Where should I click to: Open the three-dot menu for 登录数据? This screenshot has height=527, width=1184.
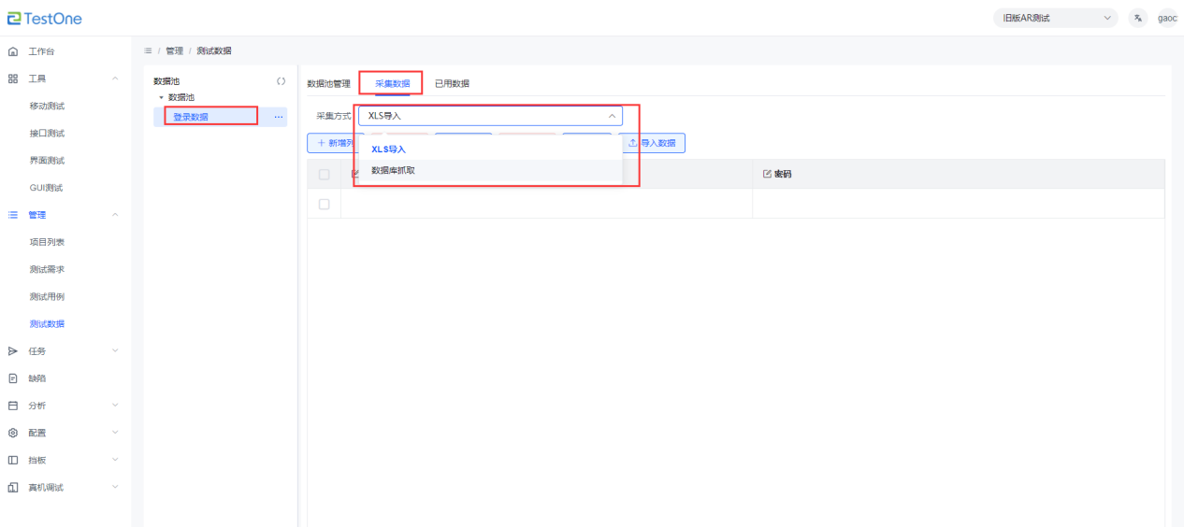(278, 117)
